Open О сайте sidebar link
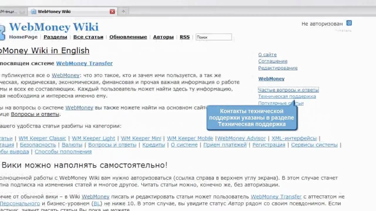This screenshot has width=376, height=211. (267, 55)
